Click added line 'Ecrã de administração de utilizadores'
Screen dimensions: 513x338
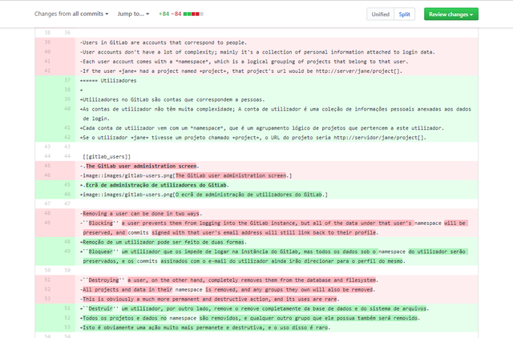(x=155, y=185)
